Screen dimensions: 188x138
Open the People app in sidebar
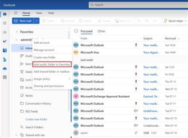coord(5,32)
